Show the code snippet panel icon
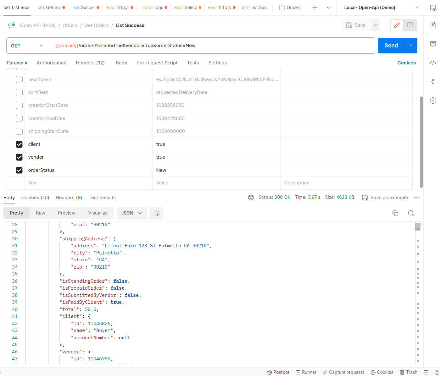 433,63
